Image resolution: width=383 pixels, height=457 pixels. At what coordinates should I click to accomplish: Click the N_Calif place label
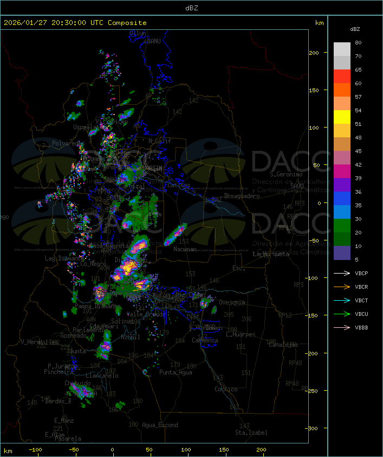pos(160,141)
